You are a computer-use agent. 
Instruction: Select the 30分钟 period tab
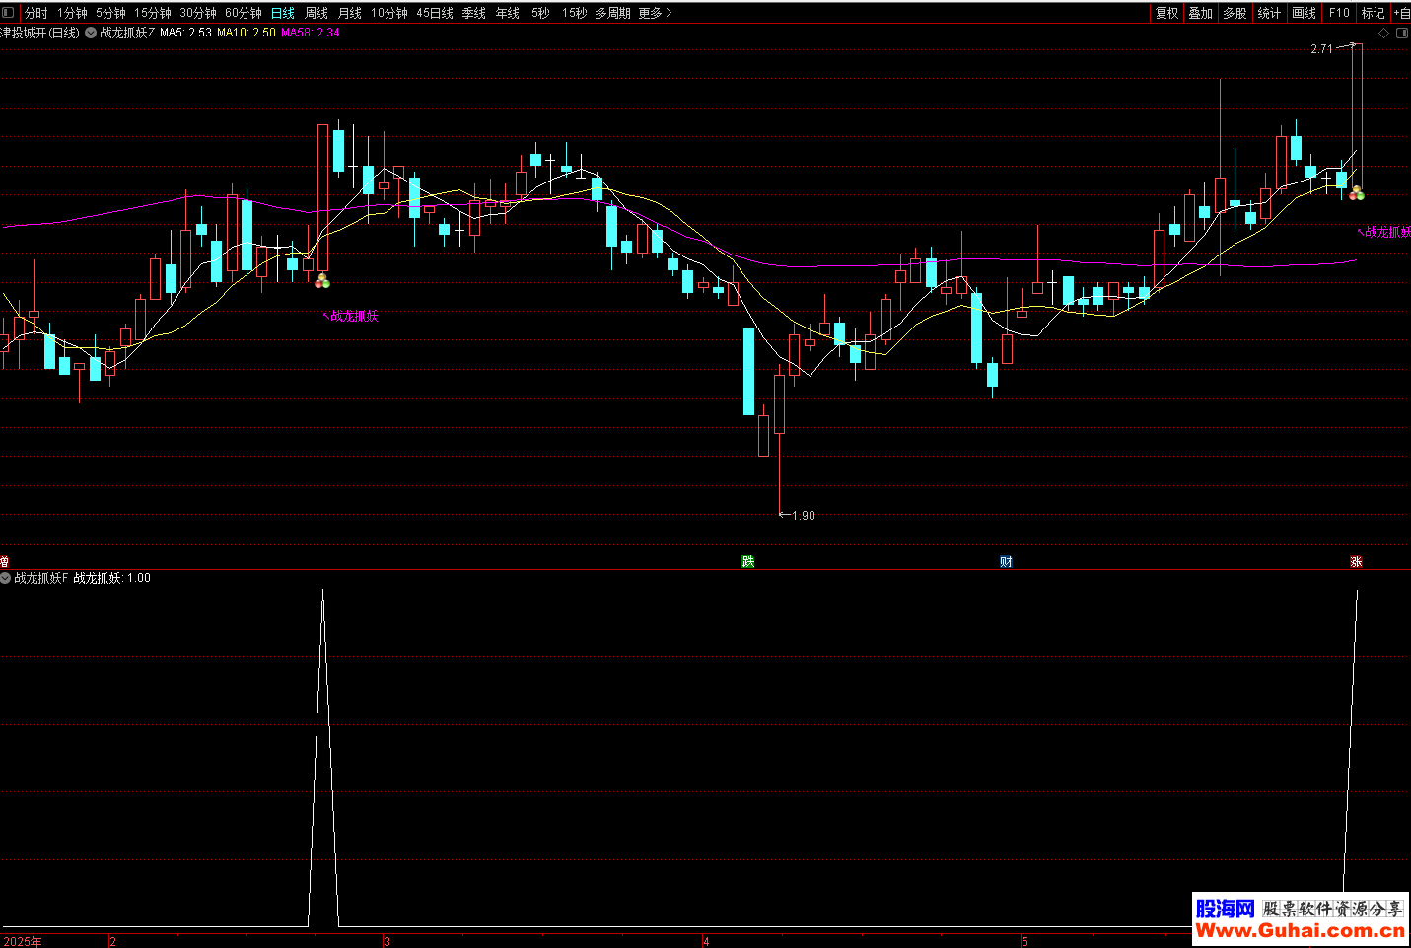coord(198,13)
